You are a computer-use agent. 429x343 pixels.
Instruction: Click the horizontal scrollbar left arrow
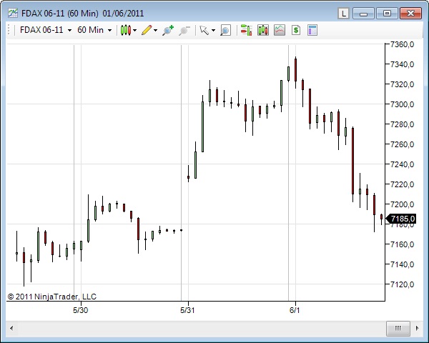(x=11, y=328)
